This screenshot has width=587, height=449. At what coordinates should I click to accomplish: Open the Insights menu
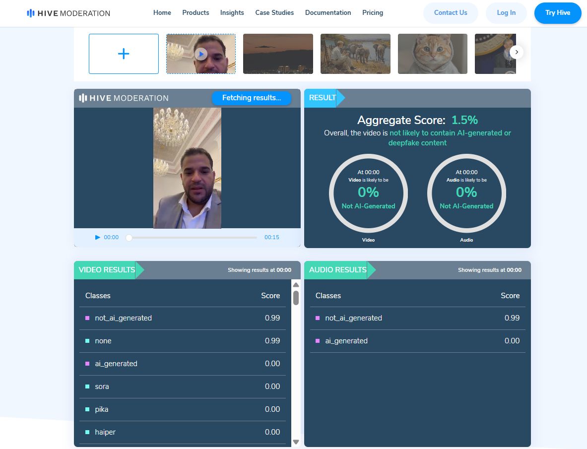pos(232,13)
